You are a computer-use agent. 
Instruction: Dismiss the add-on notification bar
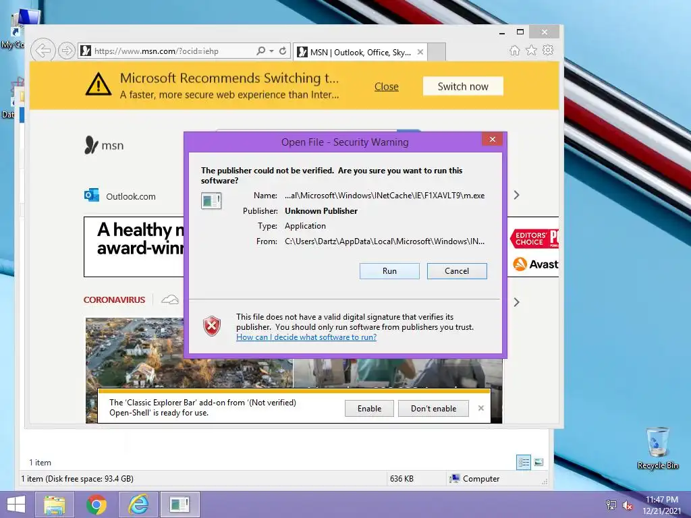pyautogui.click(x=480, y=408)
